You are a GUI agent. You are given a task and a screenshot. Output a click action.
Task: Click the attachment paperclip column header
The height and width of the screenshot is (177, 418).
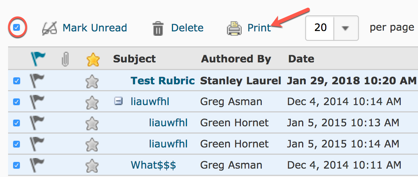click(x=65, y=59)
